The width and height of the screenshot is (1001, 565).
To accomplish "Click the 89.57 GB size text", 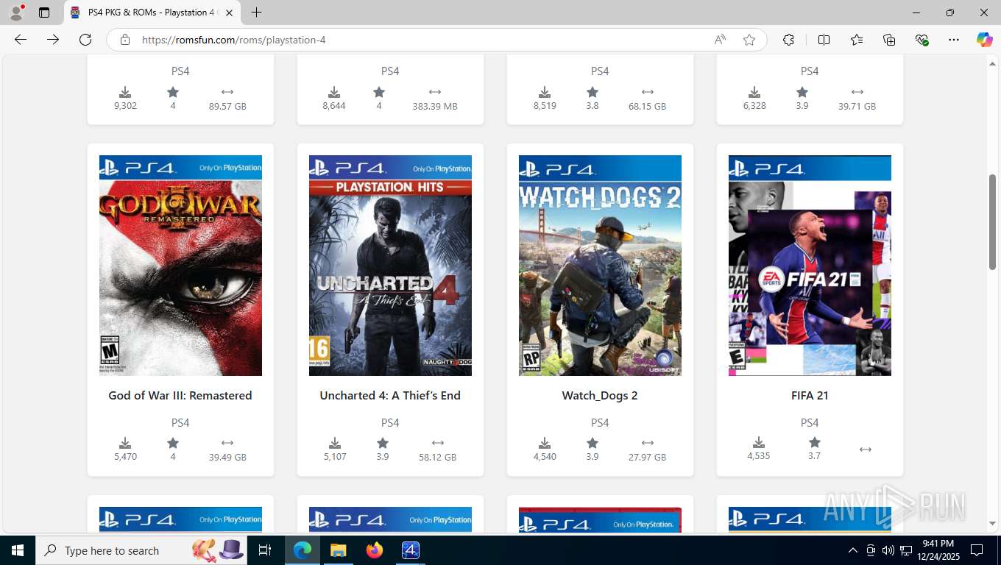I will point(227,106).
